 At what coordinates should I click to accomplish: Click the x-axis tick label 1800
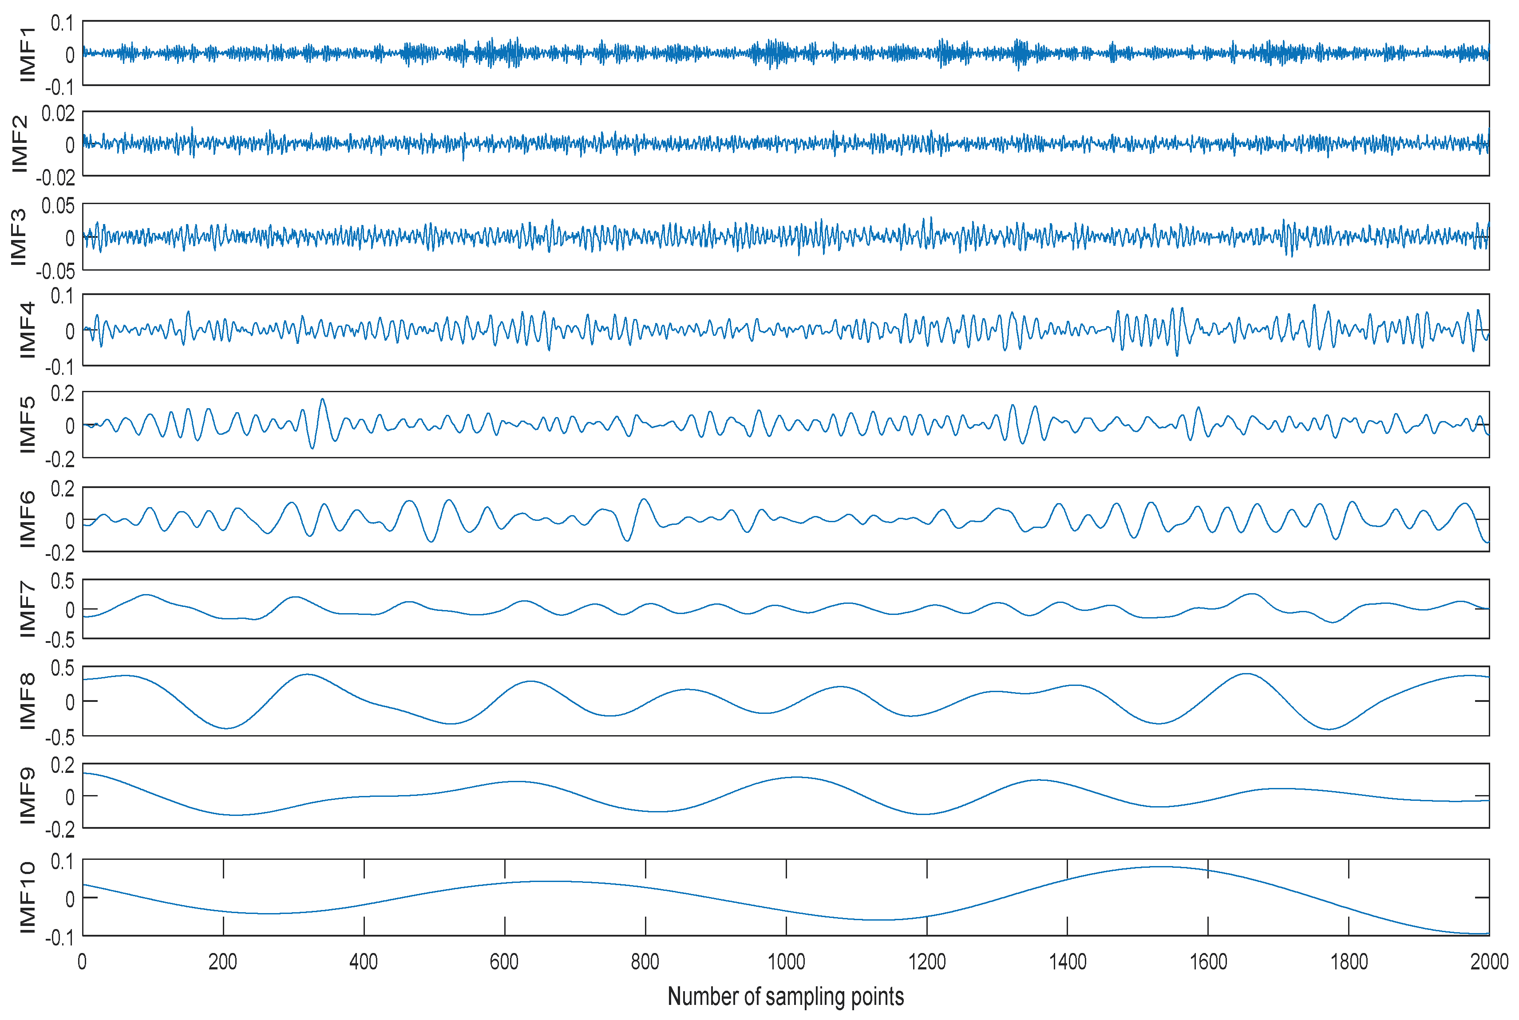(1349, 961)
